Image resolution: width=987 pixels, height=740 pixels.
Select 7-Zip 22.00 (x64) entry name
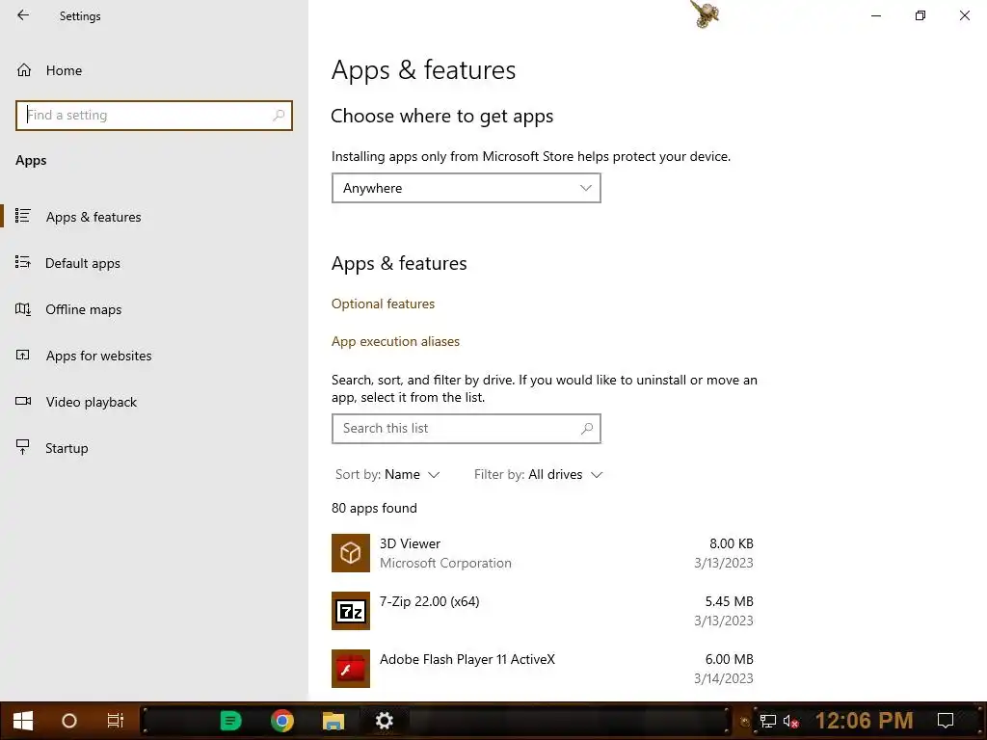pyautogui.click(x=429, y=601)
